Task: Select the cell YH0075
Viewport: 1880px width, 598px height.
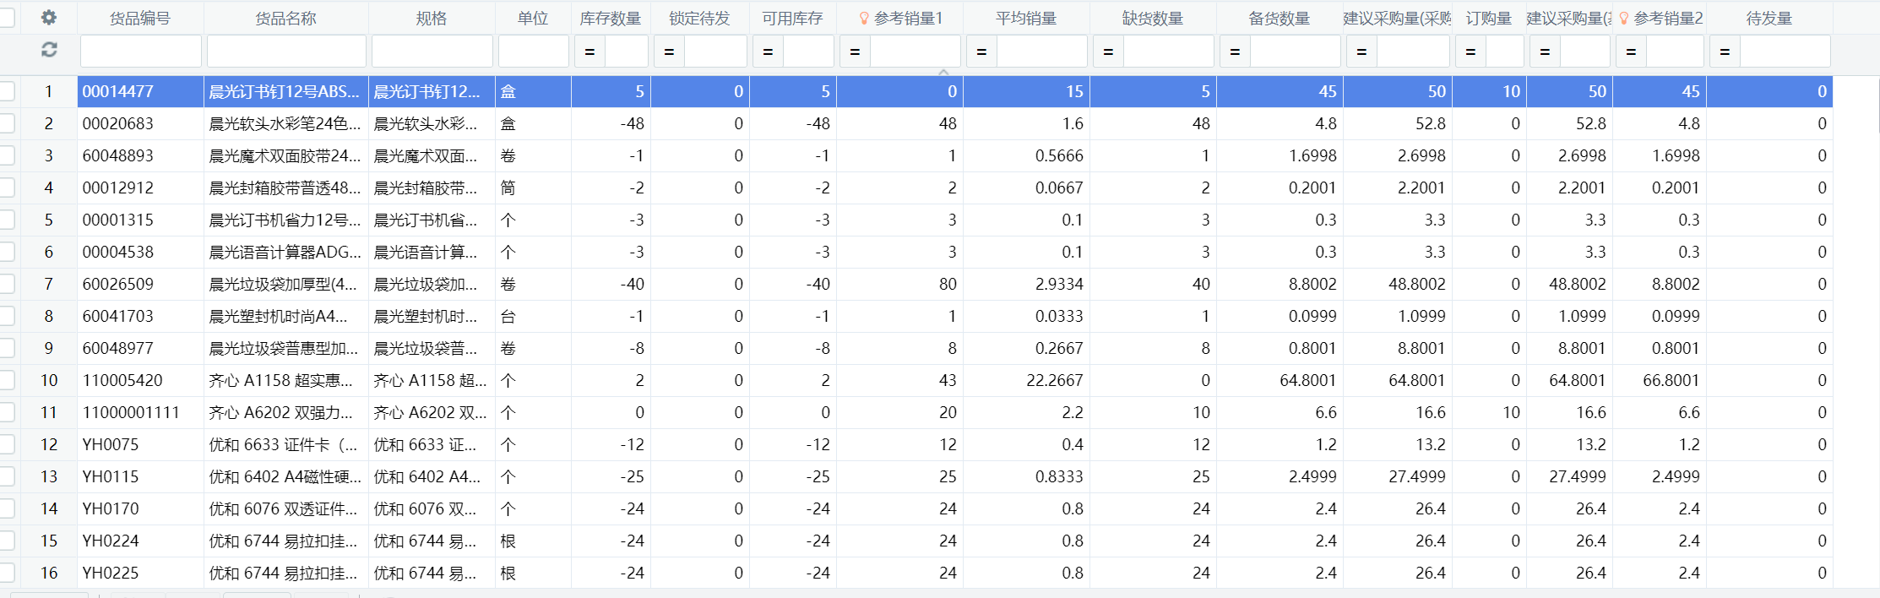Action: click(x=140, y=444)
